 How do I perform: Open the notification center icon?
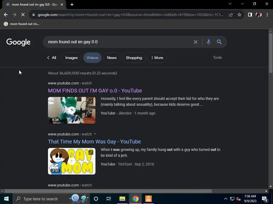[265, 199]
